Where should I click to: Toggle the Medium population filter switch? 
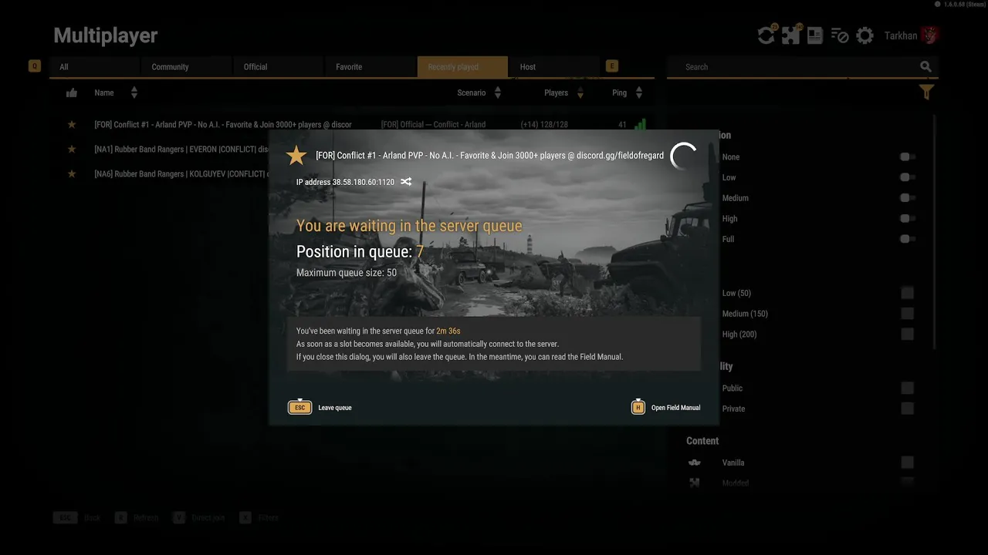click(x=908, y=198)
